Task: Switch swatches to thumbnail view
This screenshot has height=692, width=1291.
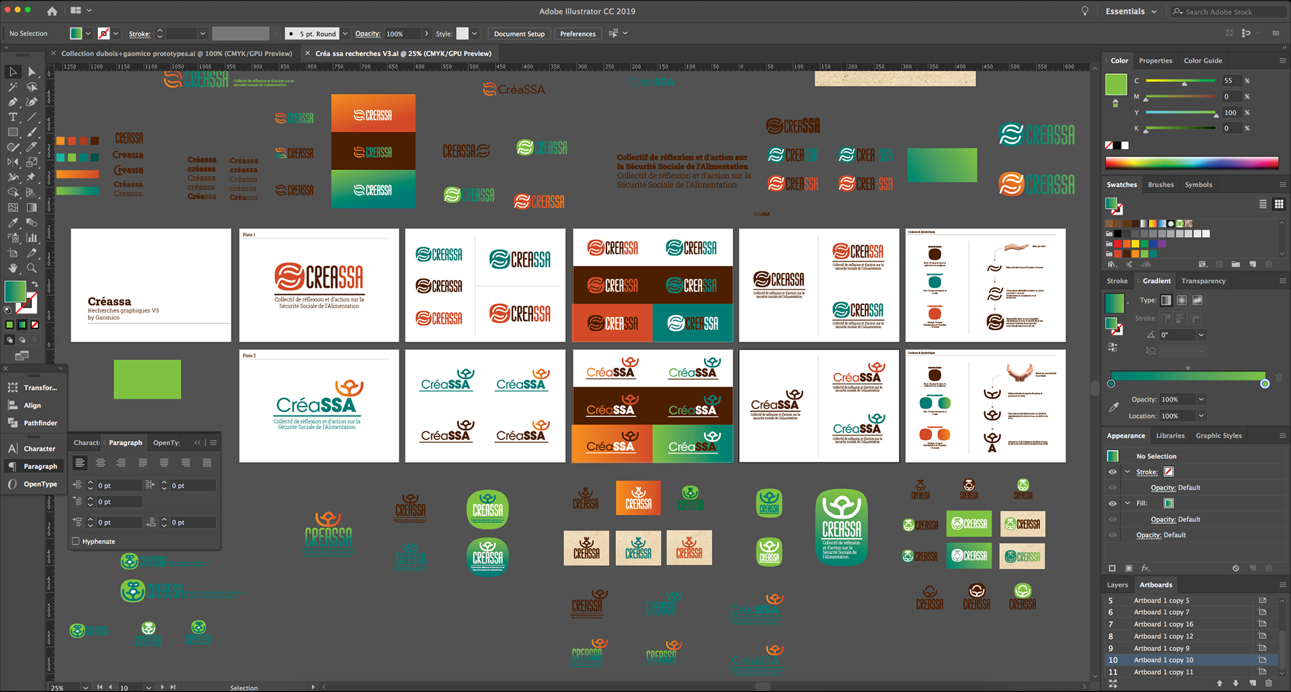Action: pos(1279,204)
